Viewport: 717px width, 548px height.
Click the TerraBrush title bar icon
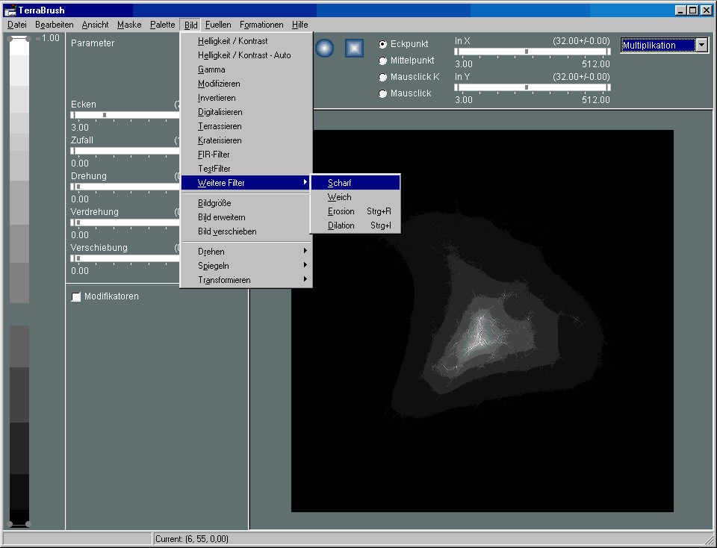point(10,10)
